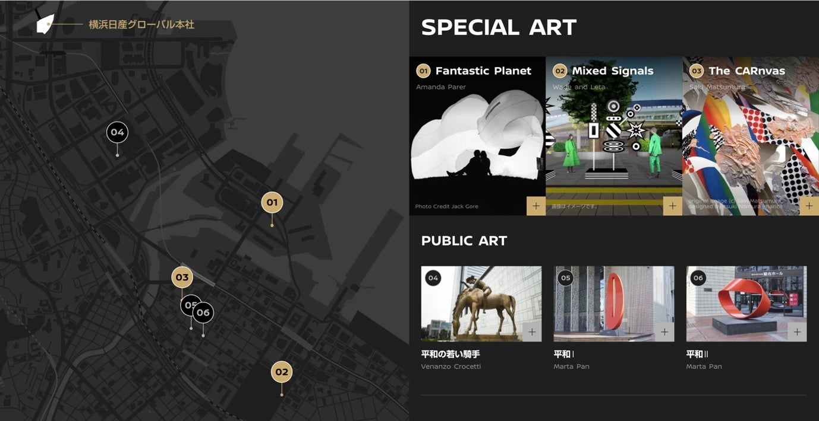Screen dimensions: 819x421
Task: Select map pin 06 marker
Action: click(203, 312)
